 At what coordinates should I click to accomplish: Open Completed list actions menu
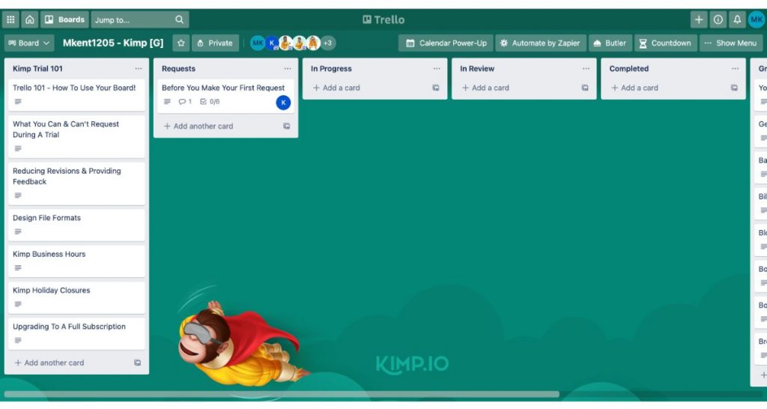736,68
